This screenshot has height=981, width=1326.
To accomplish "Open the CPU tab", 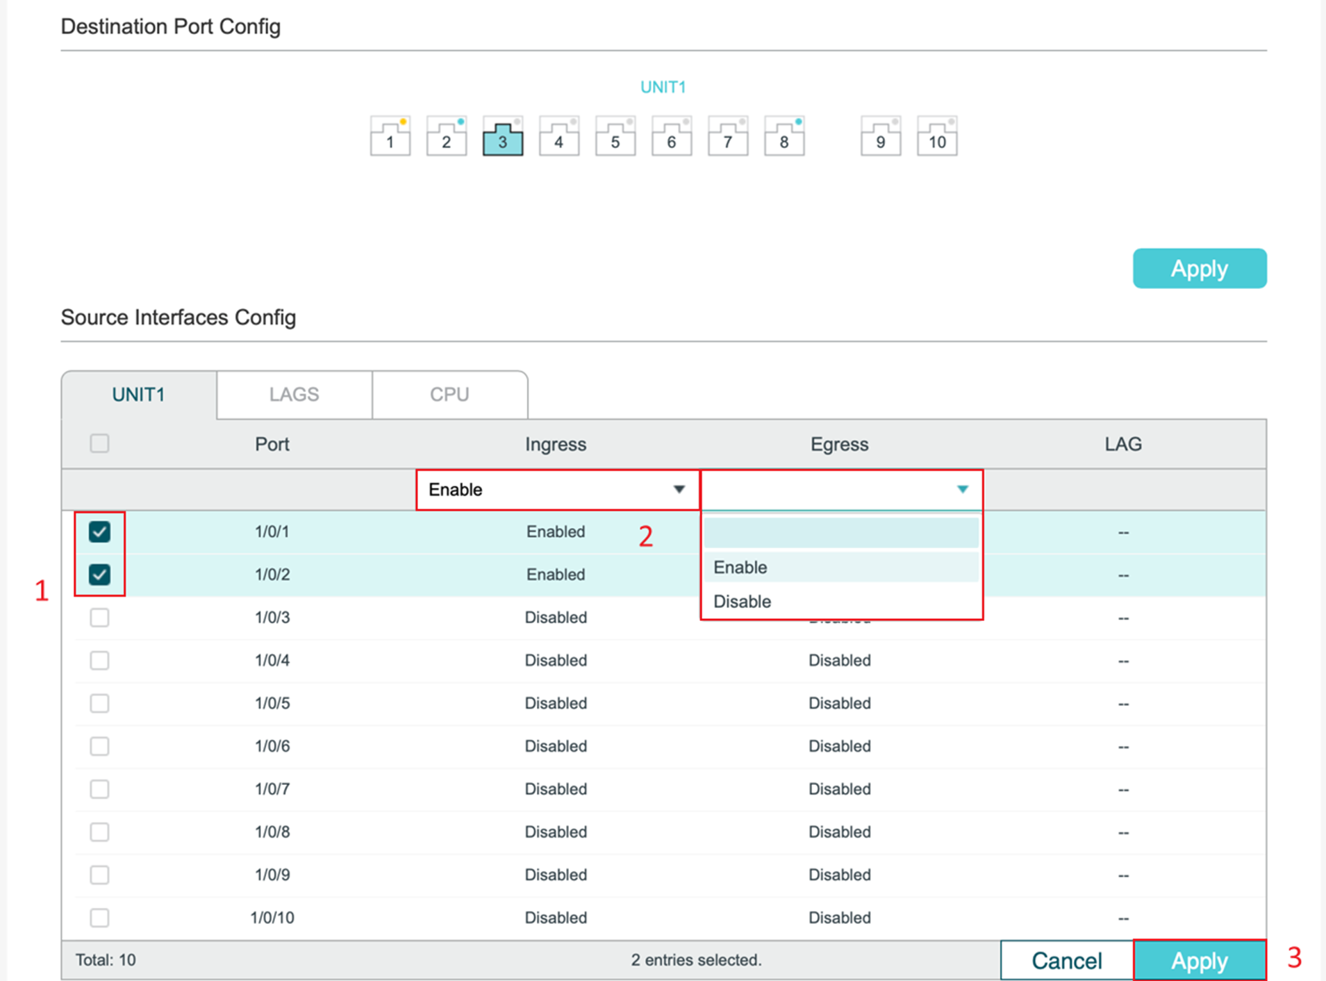I will tap(449, 394).
